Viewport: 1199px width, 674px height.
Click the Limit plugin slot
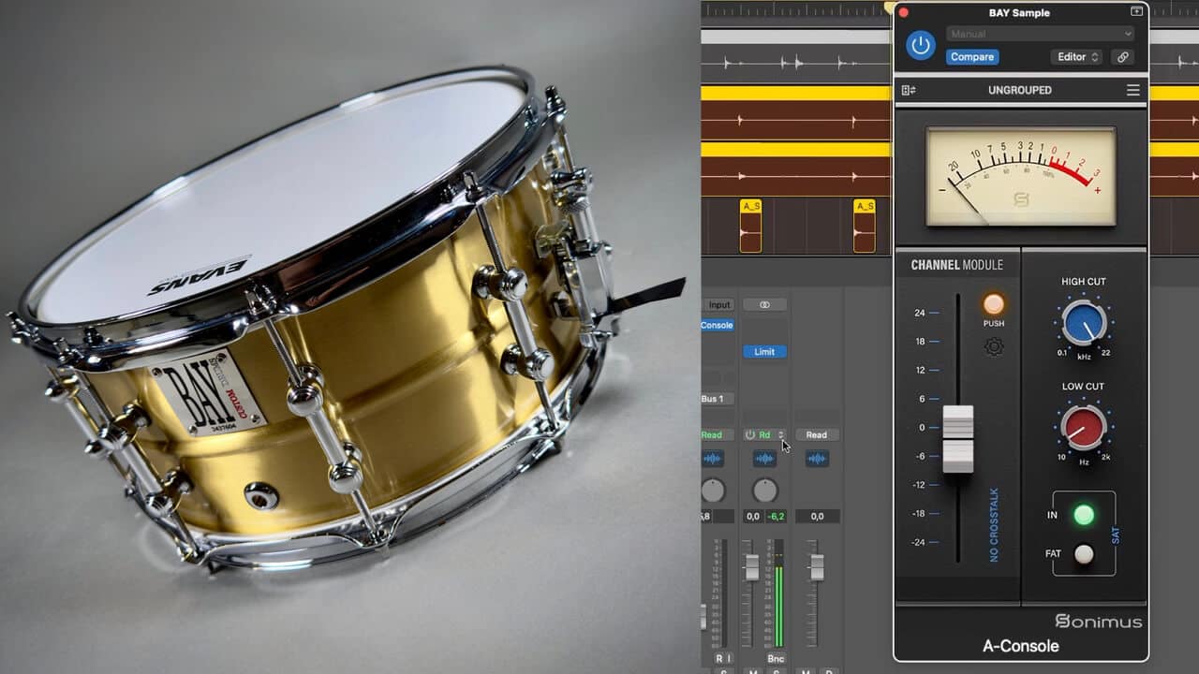click(x=764, y=352)
